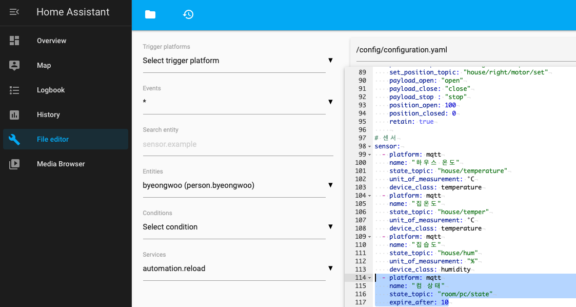Click the Trigger platforms label
Screen dimensions: 576x307
coord(166,47)
